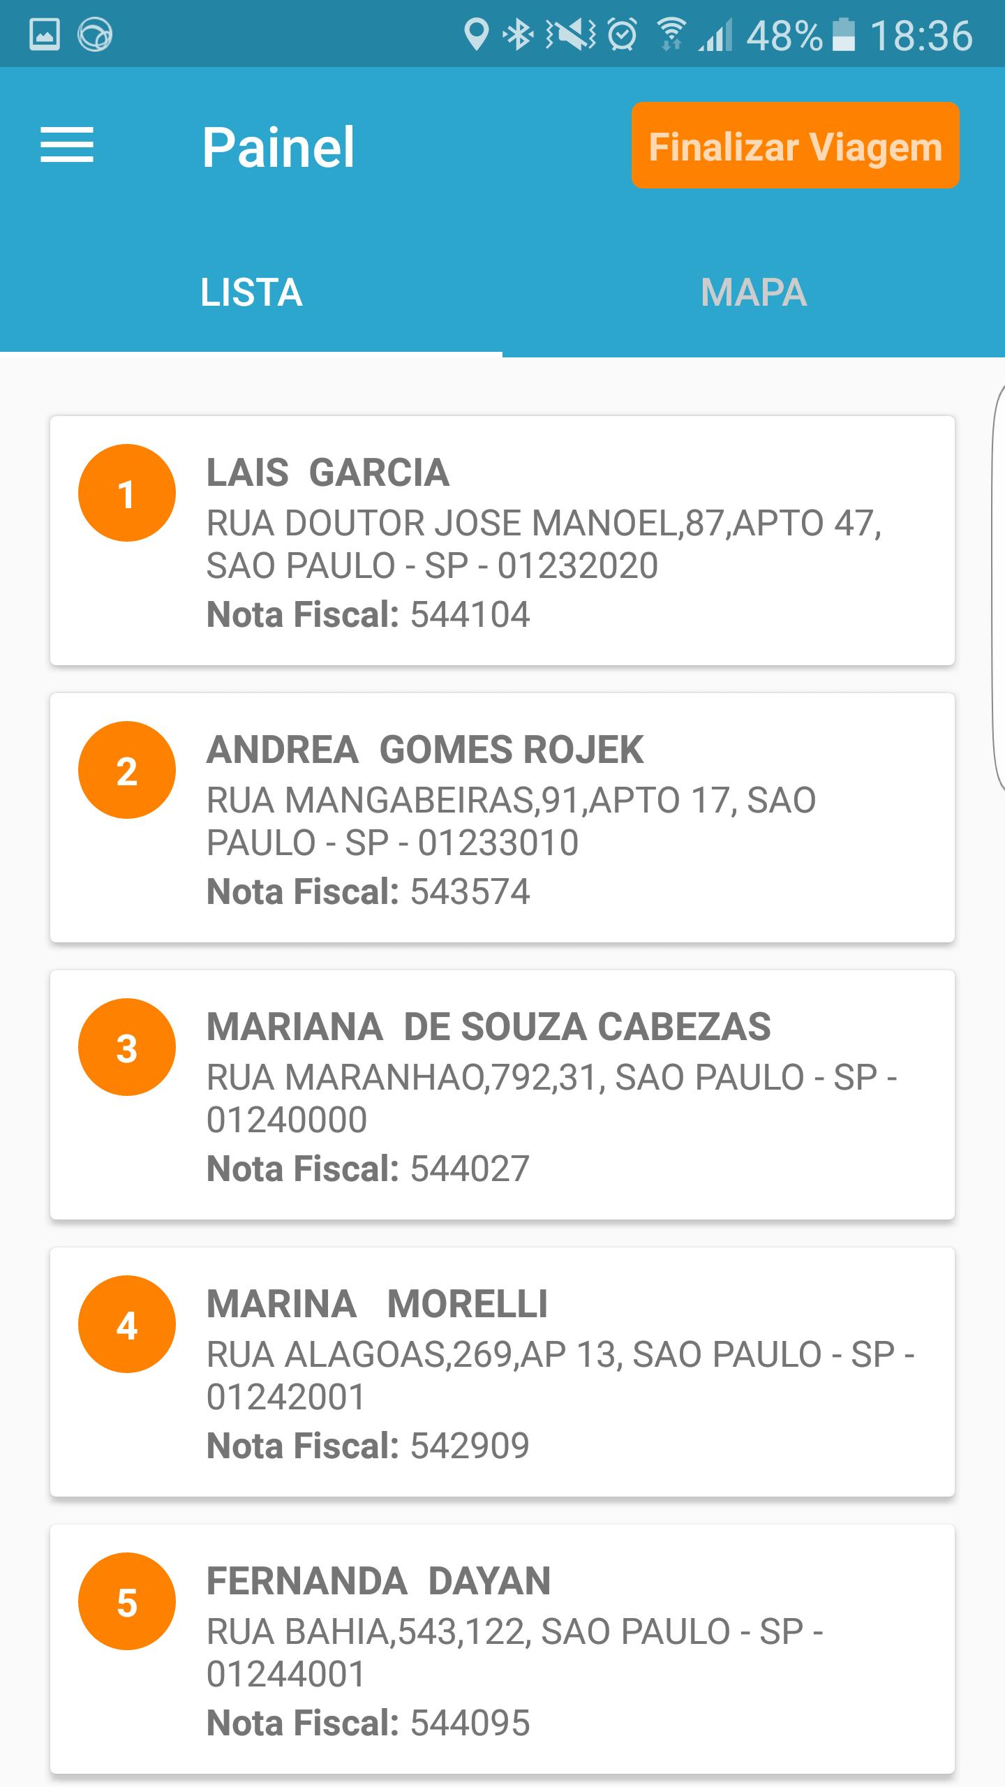Screen dimensions: 1005x1787
Task: Tap the picture notification icon in the status bar
Action: pyautogui.click(x=45, y=35)
